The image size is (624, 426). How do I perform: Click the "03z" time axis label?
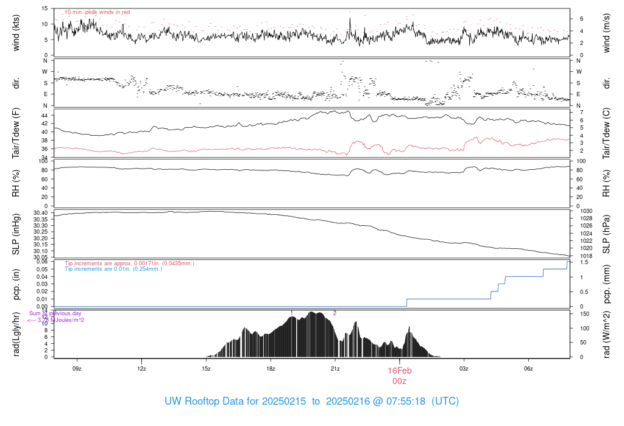tap(464, 369)
